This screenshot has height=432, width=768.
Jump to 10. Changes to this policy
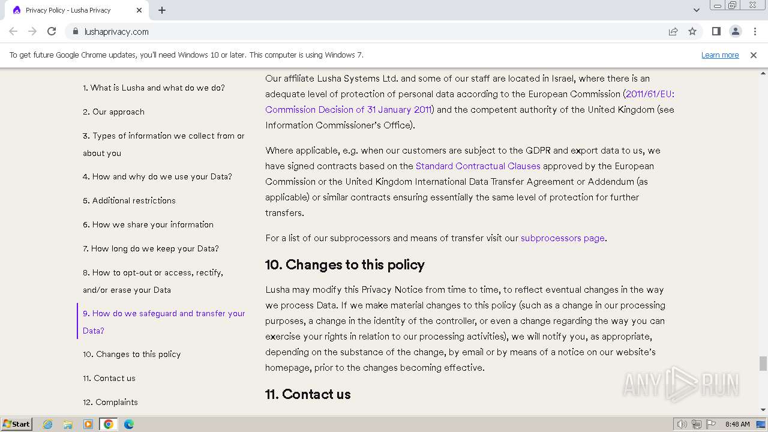pyautogui.click(x=132, y=354)
